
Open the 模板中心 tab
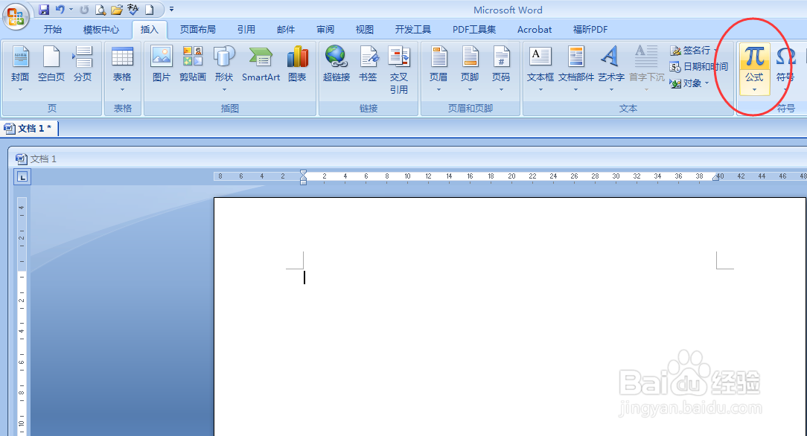(x=101, y=29)
